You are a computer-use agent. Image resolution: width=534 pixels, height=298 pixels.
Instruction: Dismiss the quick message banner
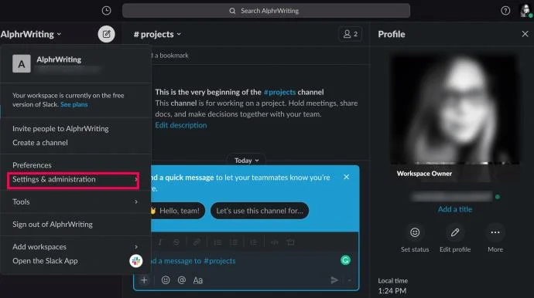tap(347, 177)
